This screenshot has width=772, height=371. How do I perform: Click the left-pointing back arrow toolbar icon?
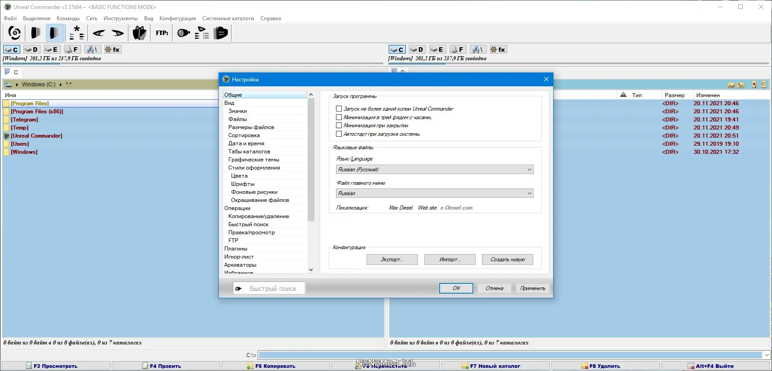pyautogui.click(x=99, y=33)
